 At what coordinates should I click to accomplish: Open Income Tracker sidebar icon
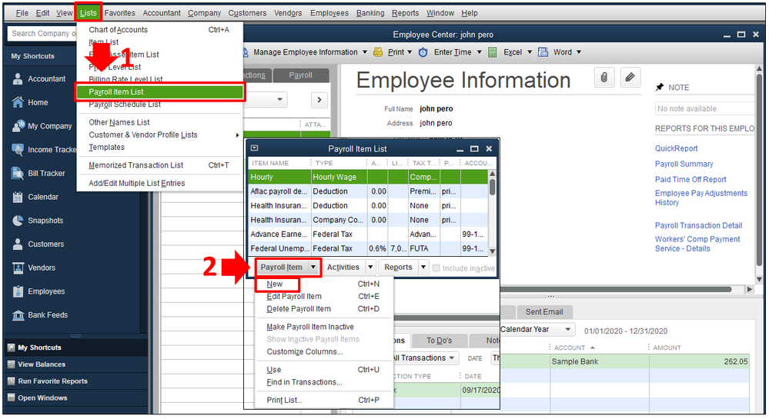click(x=18, y=149)
